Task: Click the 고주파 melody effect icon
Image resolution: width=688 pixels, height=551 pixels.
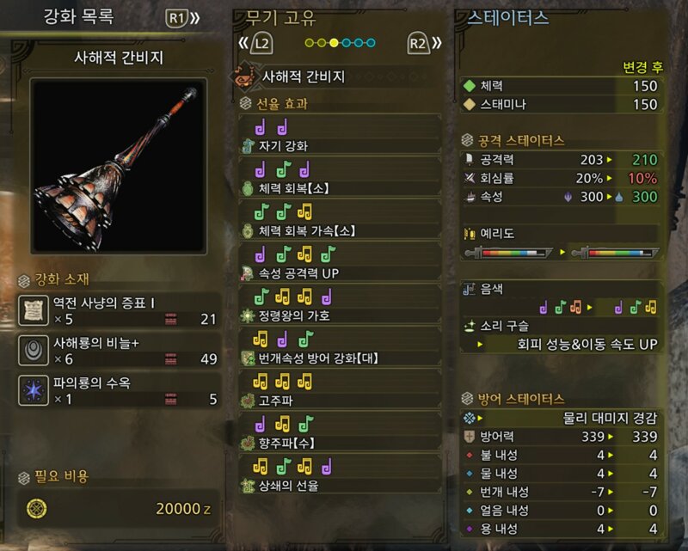Action: click(x=249, y=401)
